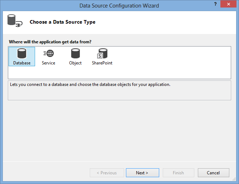Viewport: 239px width, 184px height.
Task: Select the Service globe icon
Action: tap(48, 54)
